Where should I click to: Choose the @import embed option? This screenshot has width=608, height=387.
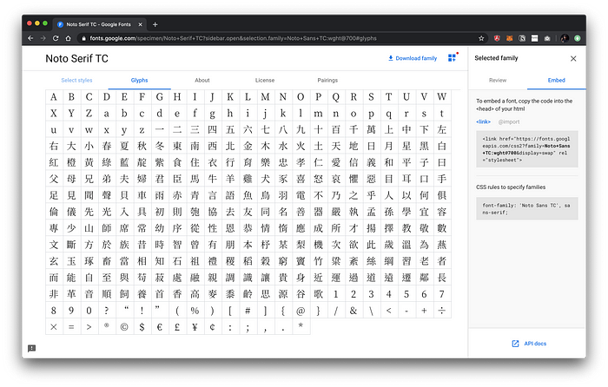[509, 121]
